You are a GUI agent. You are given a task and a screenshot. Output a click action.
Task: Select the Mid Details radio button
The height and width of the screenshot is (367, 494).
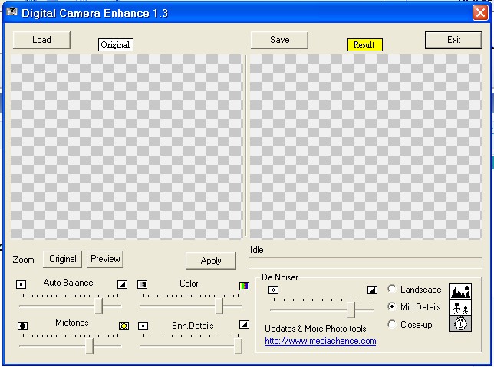(x=392, y=307)
